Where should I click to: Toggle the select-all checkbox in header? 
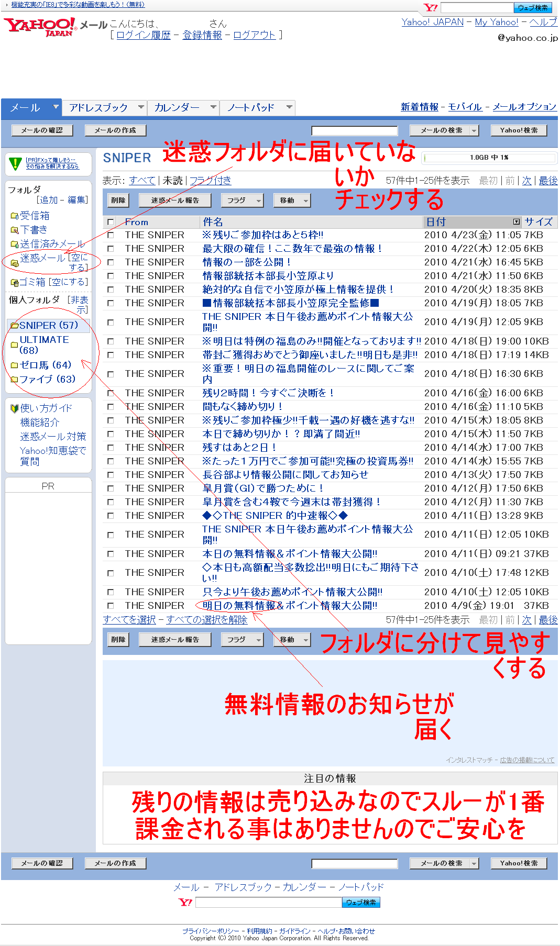[x=111, y=222]
